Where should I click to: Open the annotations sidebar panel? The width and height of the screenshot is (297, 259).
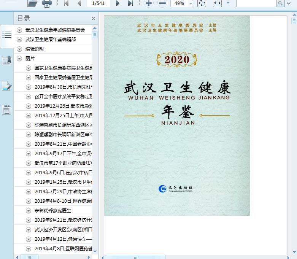click(7, 86)
